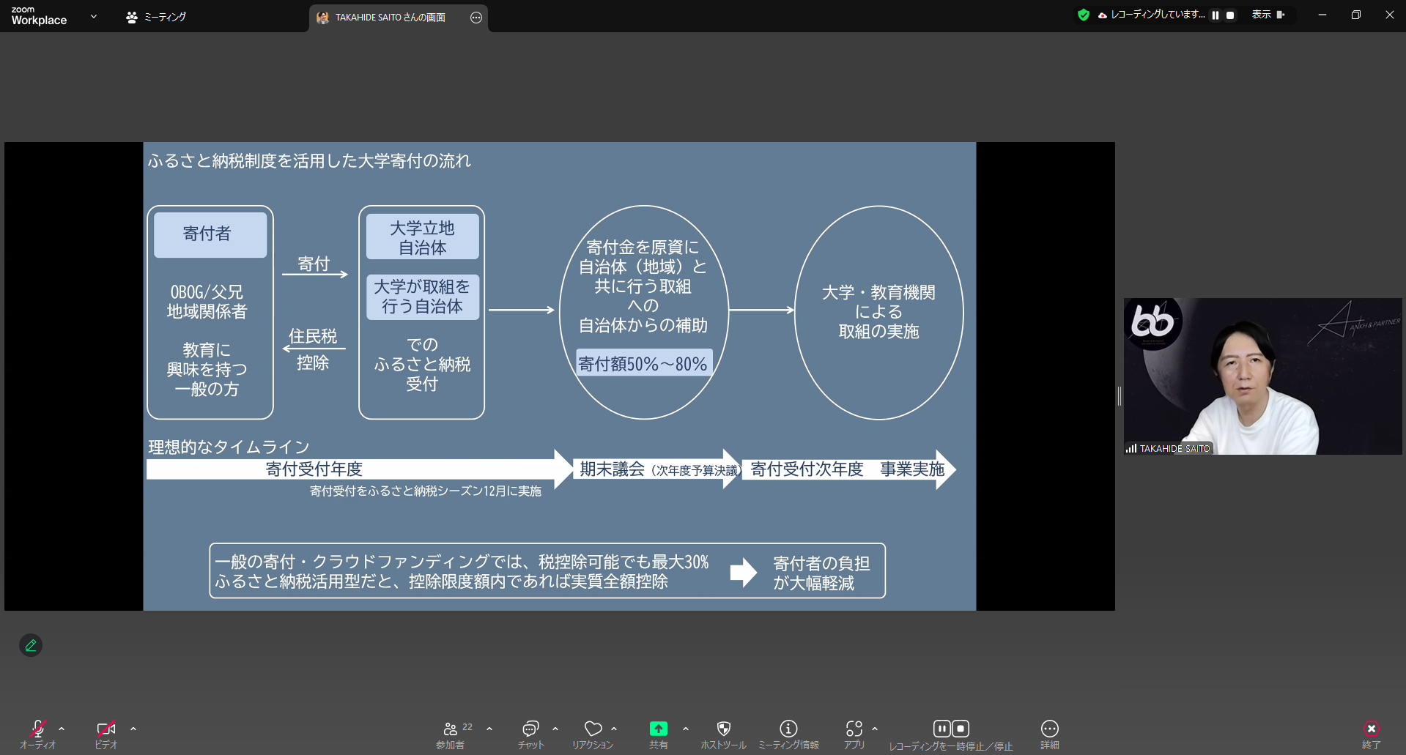Open the participants panel
The width and height of the screenshot is (1406, 755).
pos(451,734)
